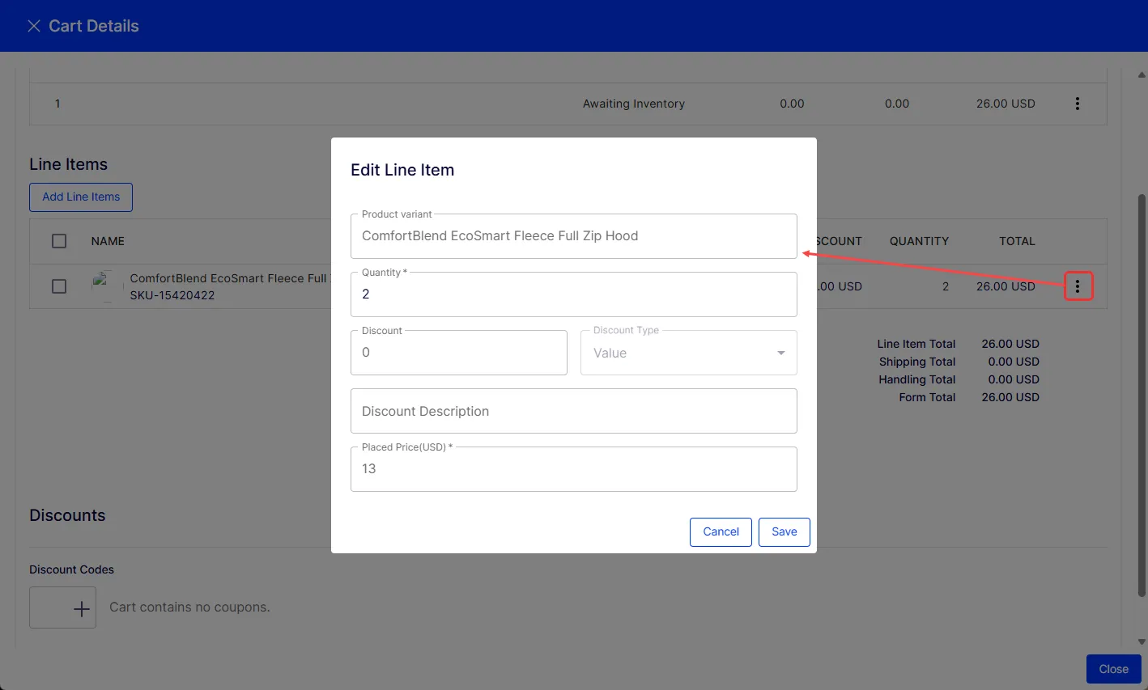Focus the Quantity input field
Viewport: 1148px width, 690px height.
click(x=574, y=294)
